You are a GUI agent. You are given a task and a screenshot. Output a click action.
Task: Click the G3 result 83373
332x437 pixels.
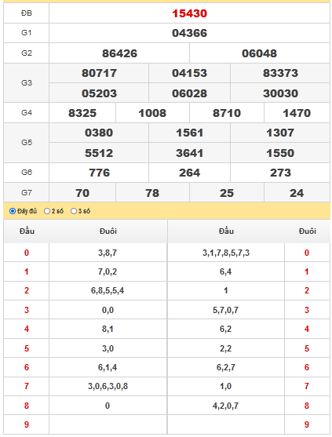coord(280,73)
